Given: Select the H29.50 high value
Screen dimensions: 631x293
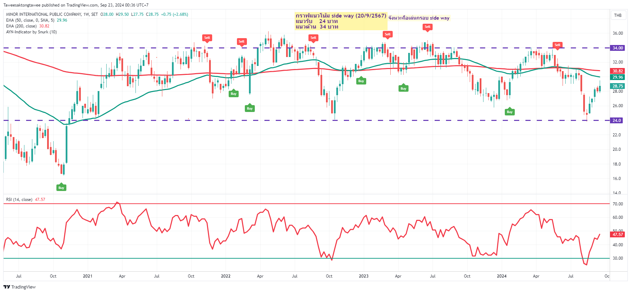Looking at the screenshot, I should pyautogui.click(x=122, y=14).
